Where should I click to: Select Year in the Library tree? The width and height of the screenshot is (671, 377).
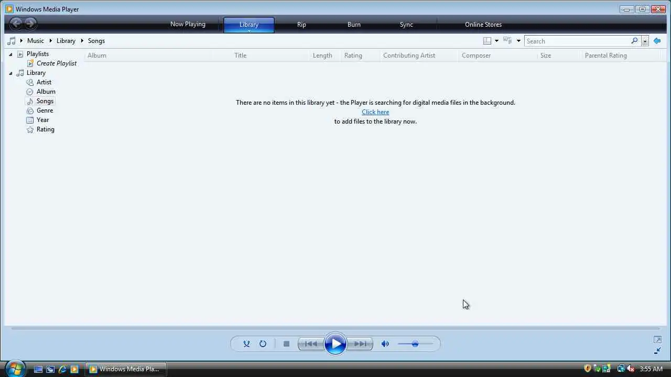pos(42,120)
